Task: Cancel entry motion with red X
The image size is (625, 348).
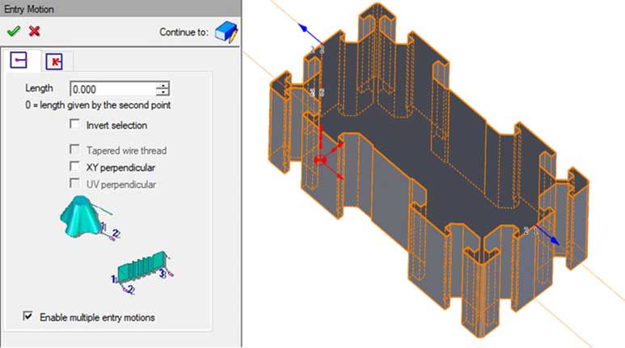Action: [x=34, y=31]
